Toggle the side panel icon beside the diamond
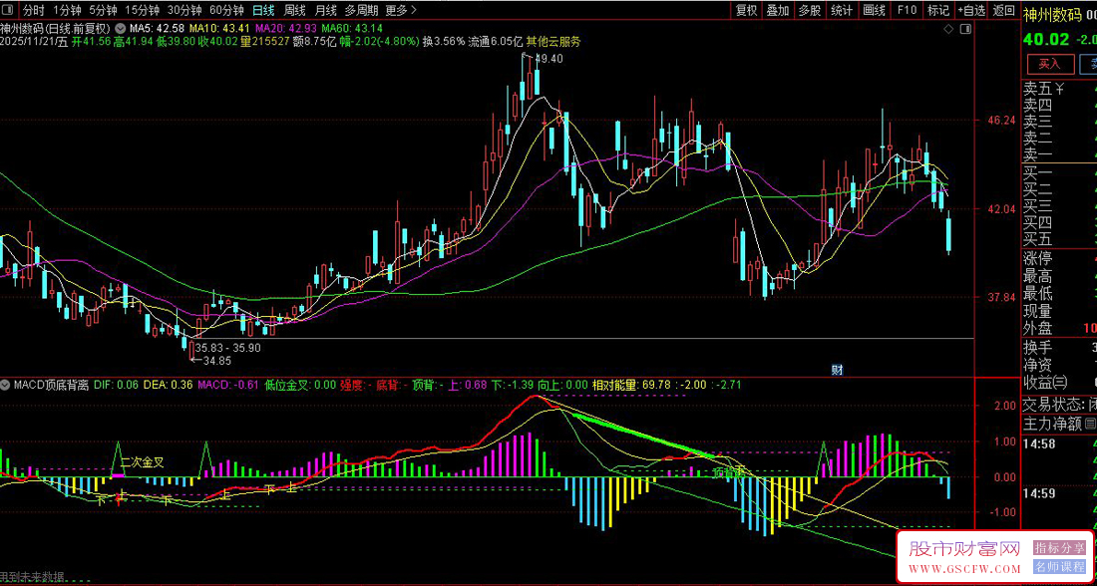Viewport: 1097px width, 586px height. pyautogui.click(x=964, y=29)
